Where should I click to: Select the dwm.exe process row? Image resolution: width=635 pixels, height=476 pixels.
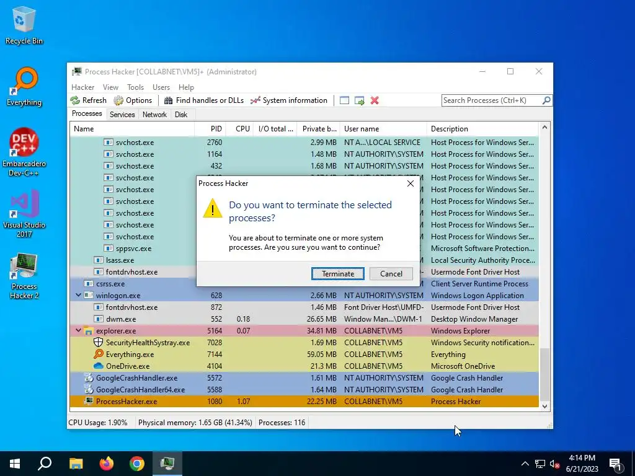(x=304, y=319)
